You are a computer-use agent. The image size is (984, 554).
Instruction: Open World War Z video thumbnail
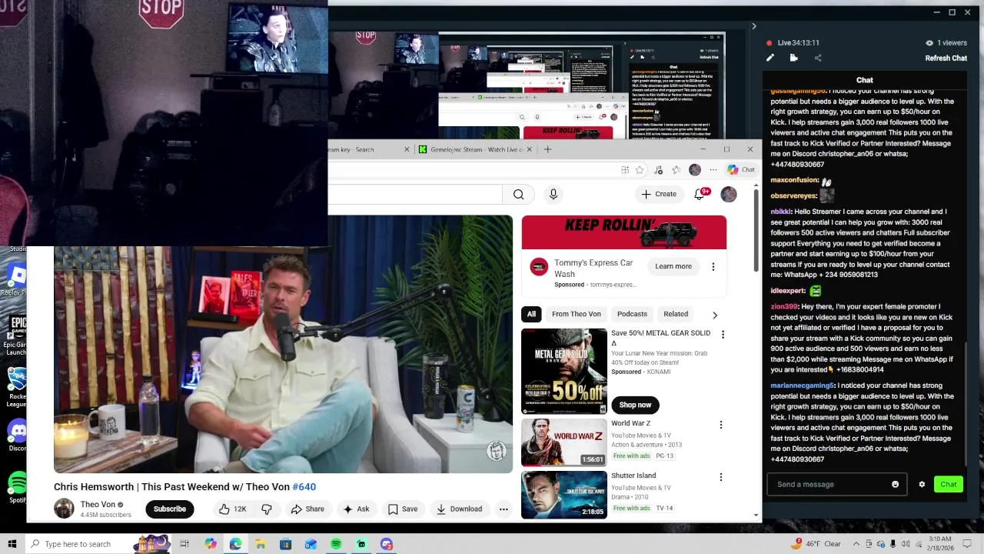(x=563, y=442)
